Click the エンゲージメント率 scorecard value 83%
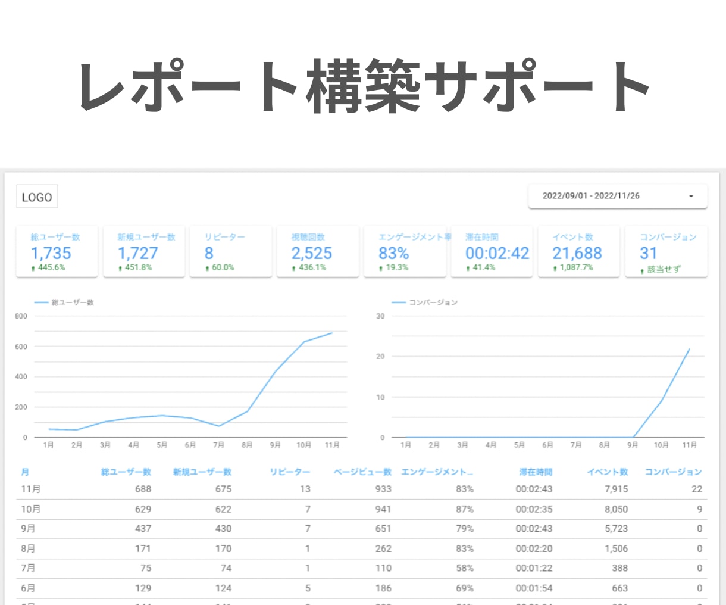 [394, 253]
